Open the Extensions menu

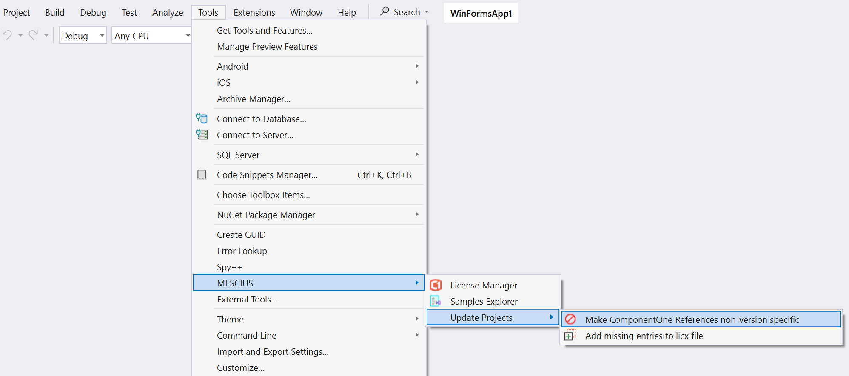254,12
